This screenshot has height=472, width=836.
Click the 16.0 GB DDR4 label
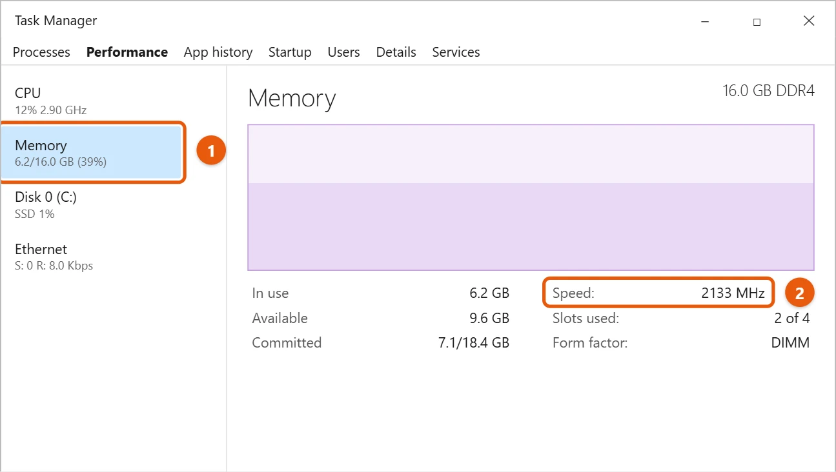point(768,91)
